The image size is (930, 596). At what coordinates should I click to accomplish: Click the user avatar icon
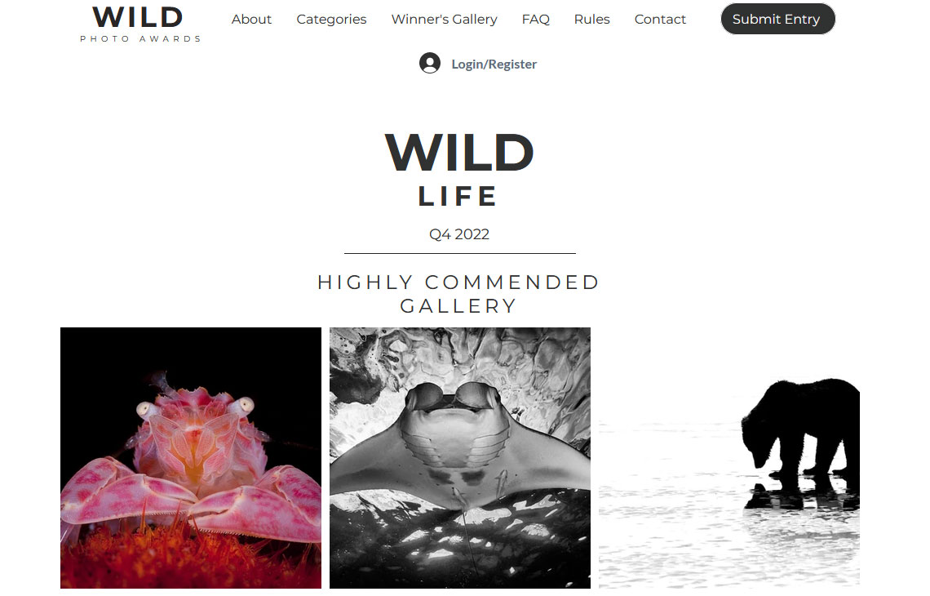point(429,63)
